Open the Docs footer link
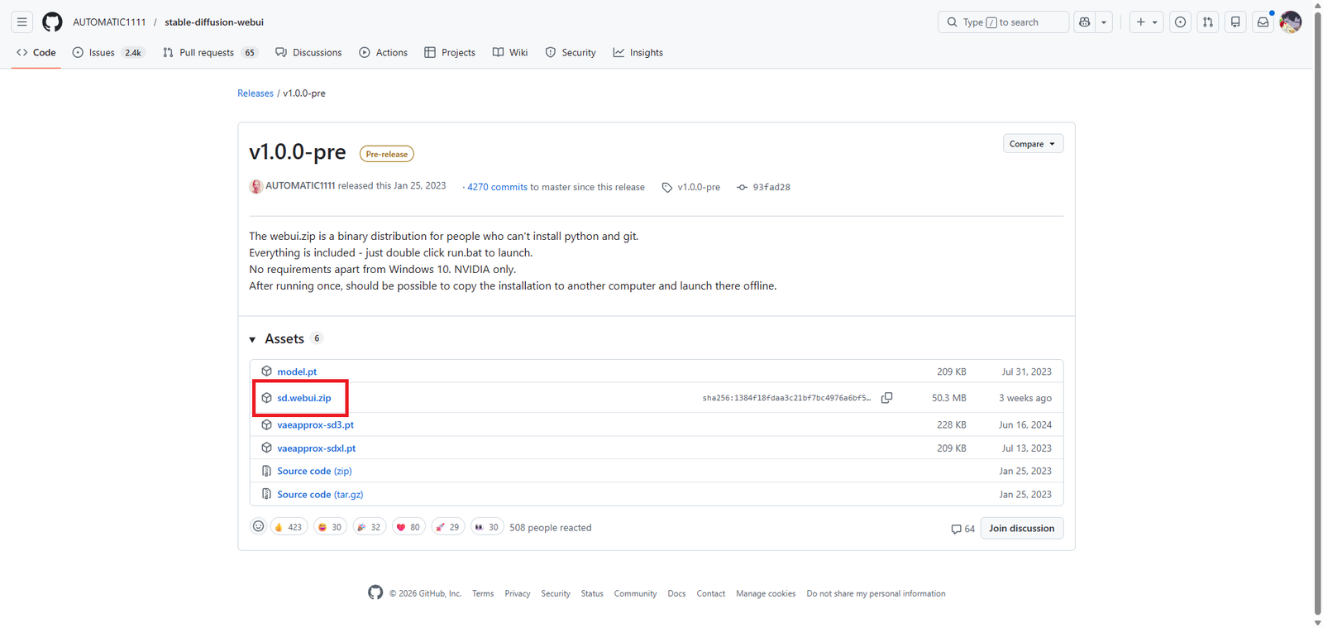The image size is (1323, 628). point(676,593)
